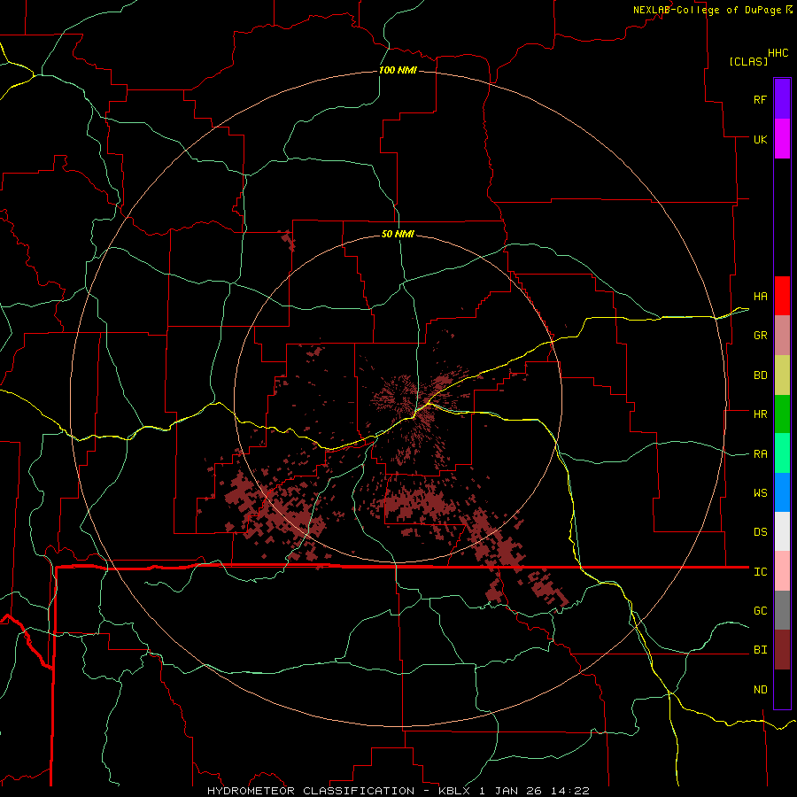Click the GR legend label

coord(760,336)
